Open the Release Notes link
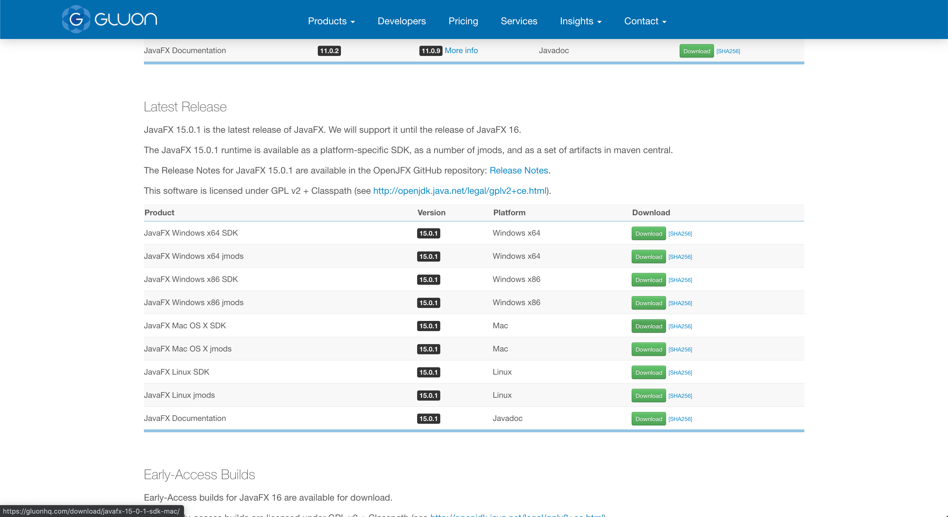 click(518, 170)
